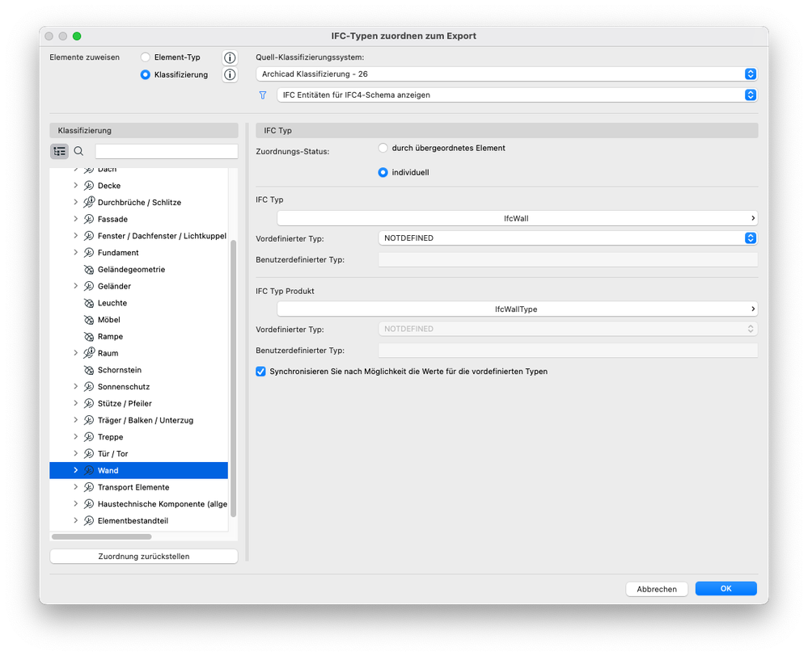
Task: Open Vordefinierter Typ NOTDEFINED dropdown for IFC Typ
Action: tap(567, 238)
